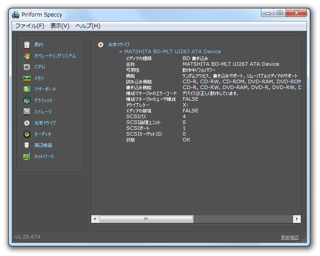
Task: Open the ファイル(F) menu
Action: (30, 26)
